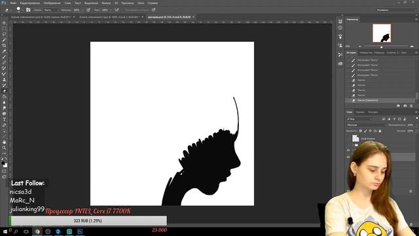Create new document from current state icon
The image size is (419, 236).
pos(398,106)
